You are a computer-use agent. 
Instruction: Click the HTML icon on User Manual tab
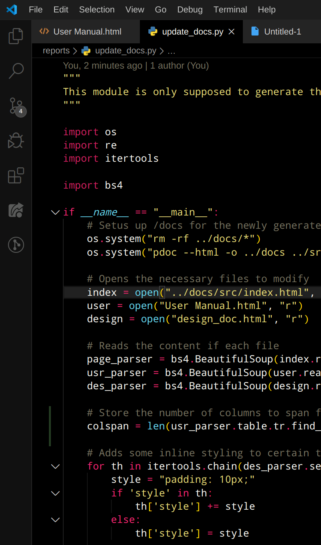(x=44, y=31)
